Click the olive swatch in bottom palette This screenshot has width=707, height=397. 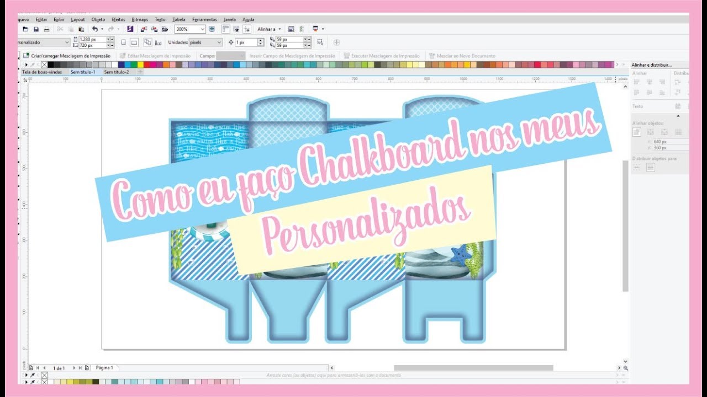click(x=84, y=382)
